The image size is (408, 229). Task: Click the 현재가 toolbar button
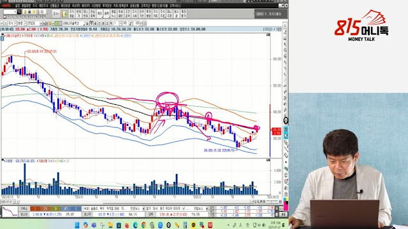pos(78,14)
